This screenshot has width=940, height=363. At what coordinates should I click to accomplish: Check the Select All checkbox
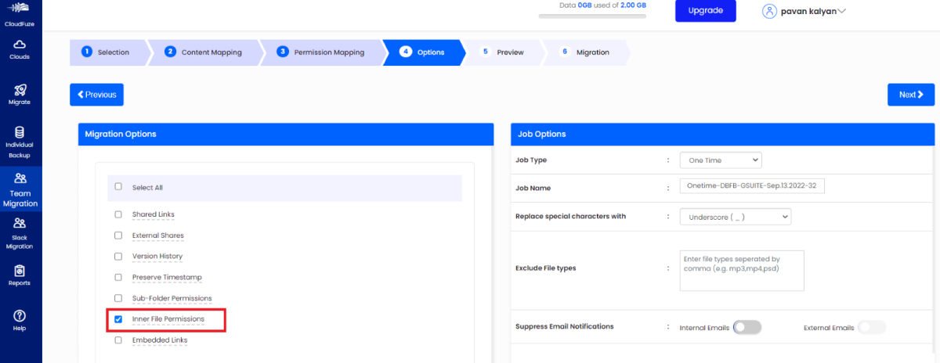[118, 187]
